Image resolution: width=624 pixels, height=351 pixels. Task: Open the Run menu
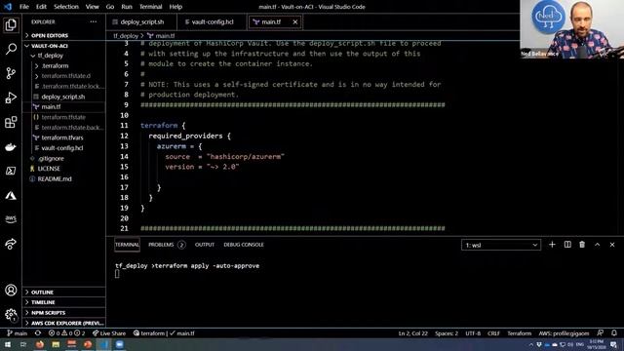click(x=127, y=7)
